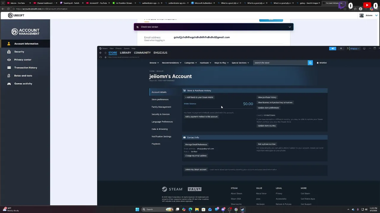
Task: Click Change my email address button
Action: click(x=196, y=156)
